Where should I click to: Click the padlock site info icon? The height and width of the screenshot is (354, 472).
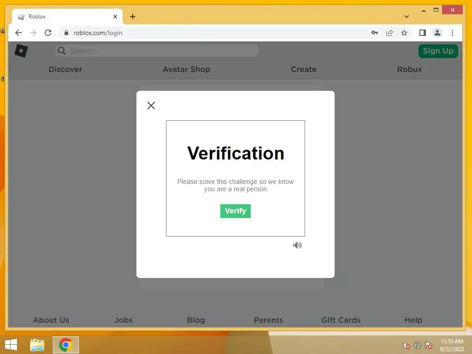66,33
